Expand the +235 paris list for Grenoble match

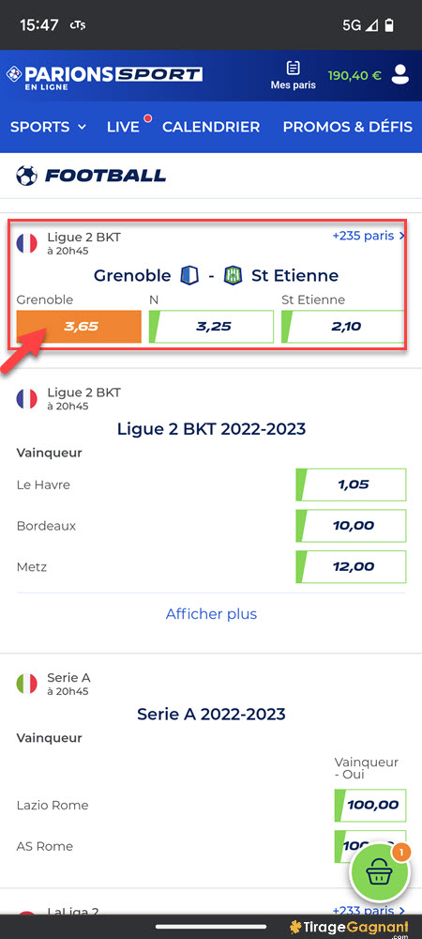[369, 236]
